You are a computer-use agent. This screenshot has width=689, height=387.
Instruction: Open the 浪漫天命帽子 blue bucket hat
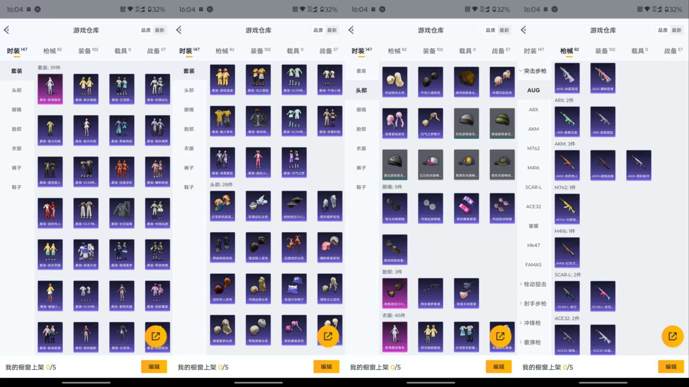click(x=294, y=289)
